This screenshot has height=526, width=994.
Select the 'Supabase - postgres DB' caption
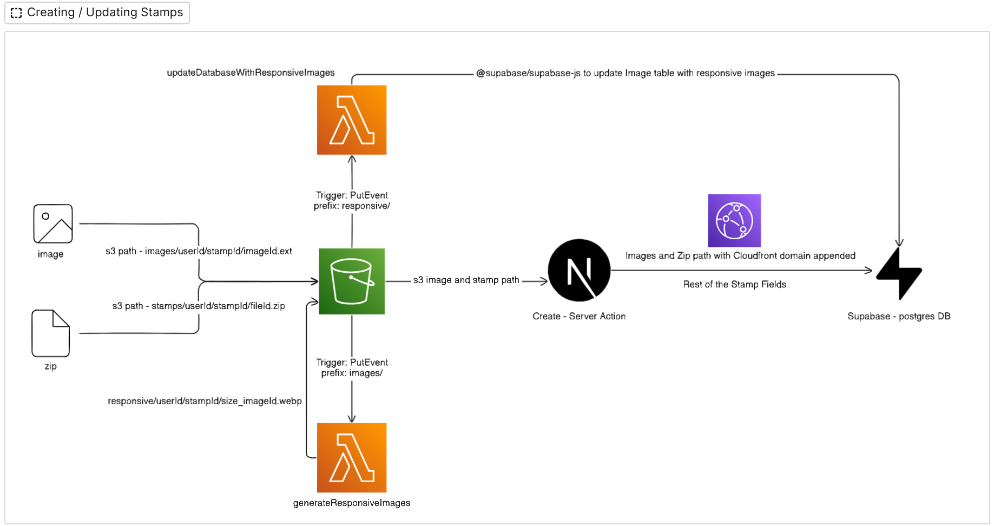click(x=899, y=317)
